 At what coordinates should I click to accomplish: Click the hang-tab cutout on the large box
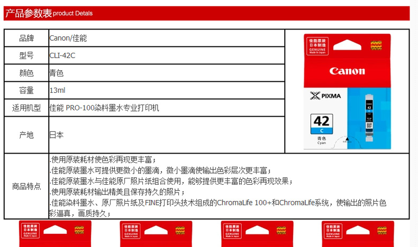click(x=347, y=45)
